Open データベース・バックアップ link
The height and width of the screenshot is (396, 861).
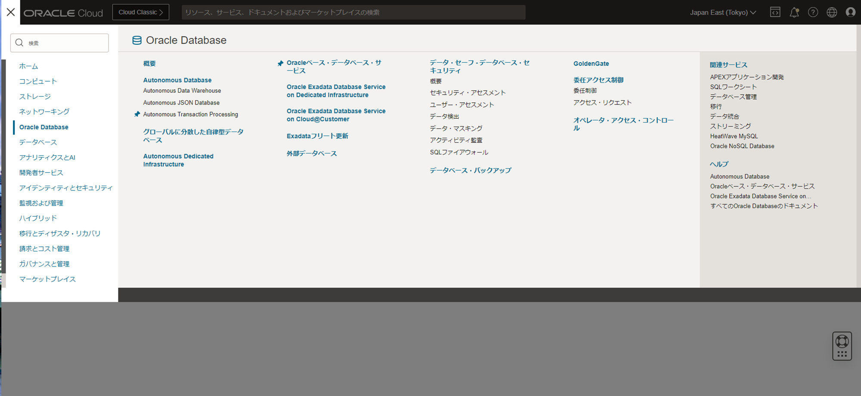(471, 170)
